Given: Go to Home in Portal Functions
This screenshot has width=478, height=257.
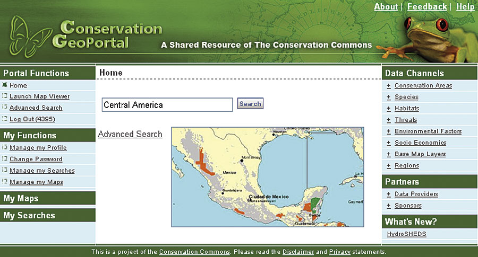Looking at the screenshot, I should pos(18,85).
